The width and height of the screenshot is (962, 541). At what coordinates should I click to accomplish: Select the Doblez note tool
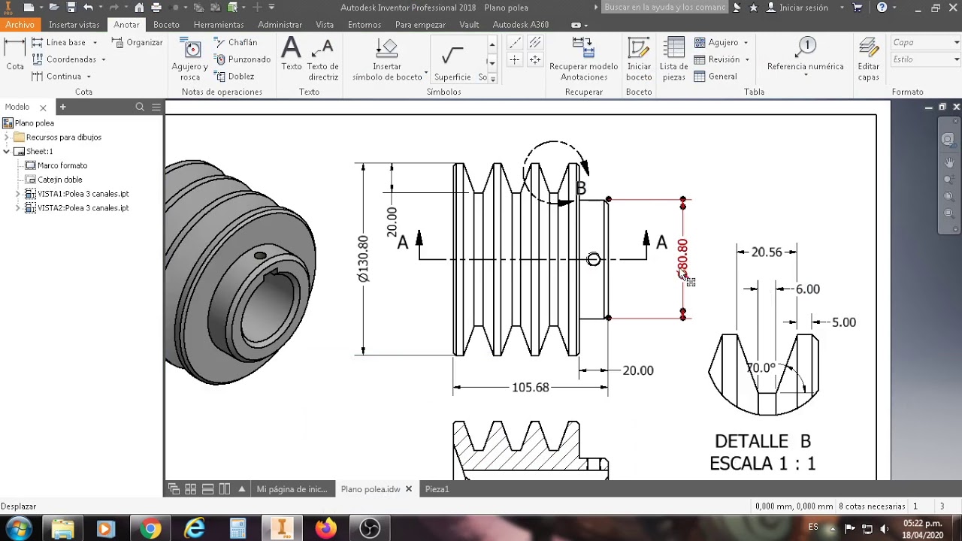(x=234, y=77)
